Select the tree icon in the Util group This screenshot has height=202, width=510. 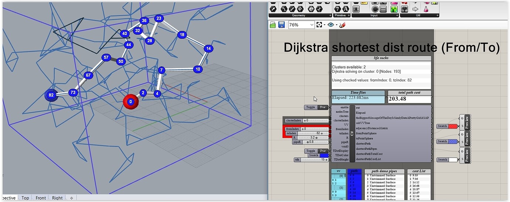[x=405, y=9]
